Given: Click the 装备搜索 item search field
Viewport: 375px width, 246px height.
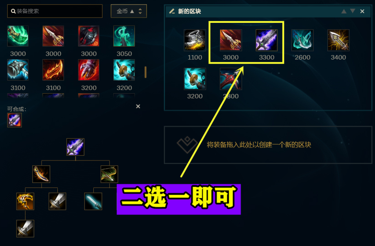Looking at the screenshot, I should coord(55,11).
